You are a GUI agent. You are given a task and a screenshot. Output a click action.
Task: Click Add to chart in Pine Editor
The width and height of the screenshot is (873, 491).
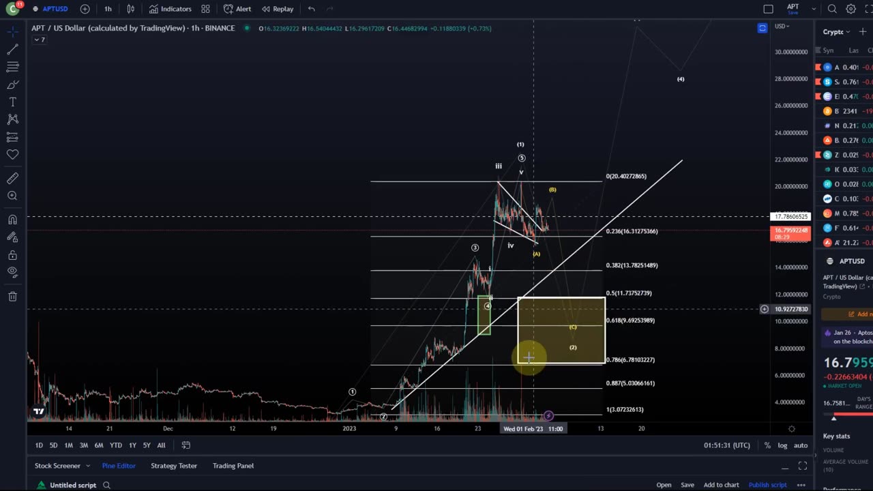tap(721, 485)
